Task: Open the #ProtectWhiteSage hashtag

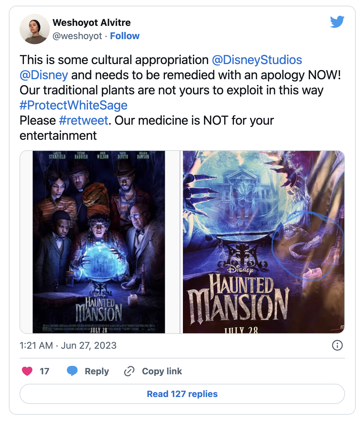Action: tap(73, 105)
